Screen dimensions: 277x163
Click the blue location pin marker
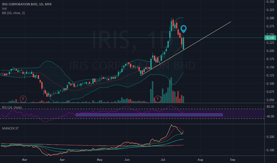pos(184,29)
